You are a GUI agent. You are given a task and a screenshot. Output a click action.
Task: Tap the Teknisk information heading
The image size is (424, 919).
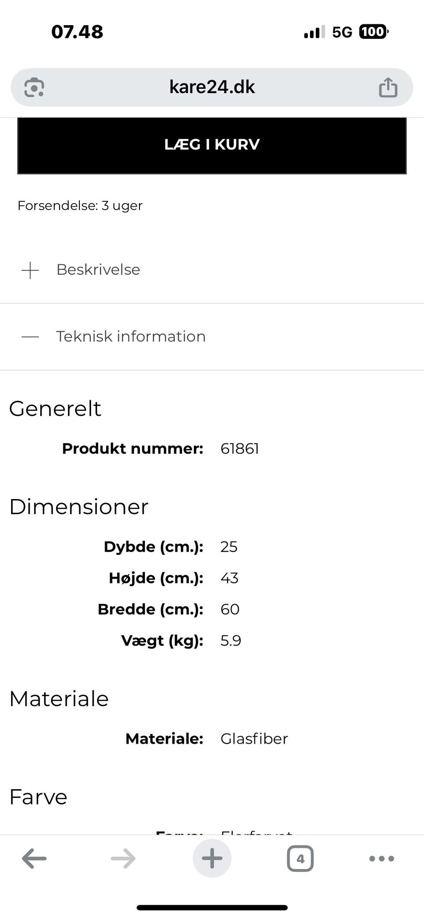tap(131, 337)
